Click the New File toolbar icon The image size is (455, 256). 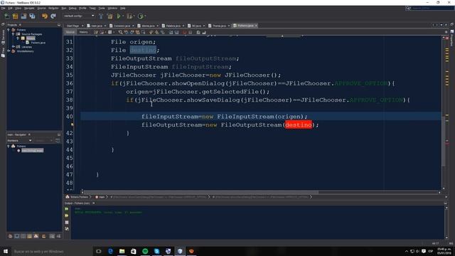coord(6,16)
